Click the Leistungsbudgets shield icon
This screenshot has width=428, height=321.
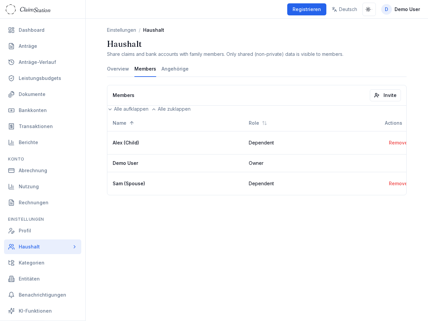11,78
